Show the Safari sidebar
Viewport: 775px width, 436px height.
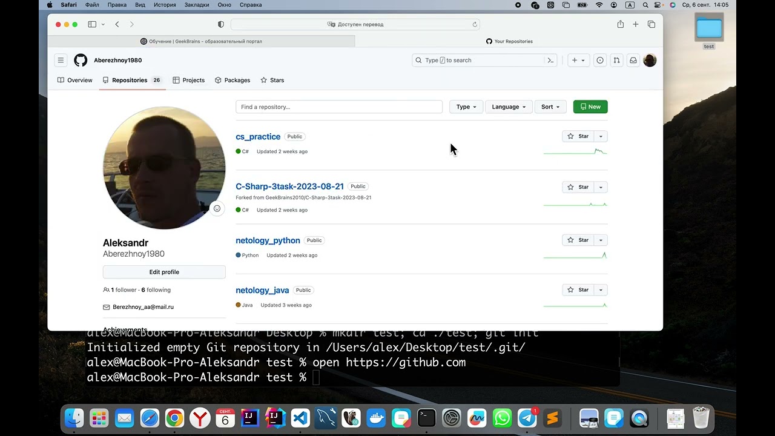coord(92,24)
